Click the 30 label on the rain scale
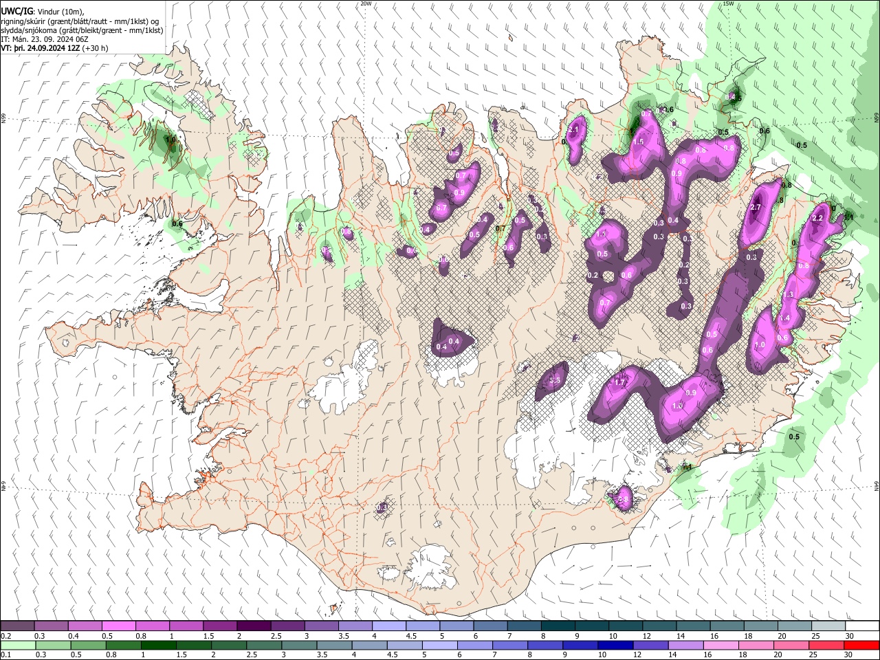The height and width of the screenshot is (660, 880). pos(850,655)
